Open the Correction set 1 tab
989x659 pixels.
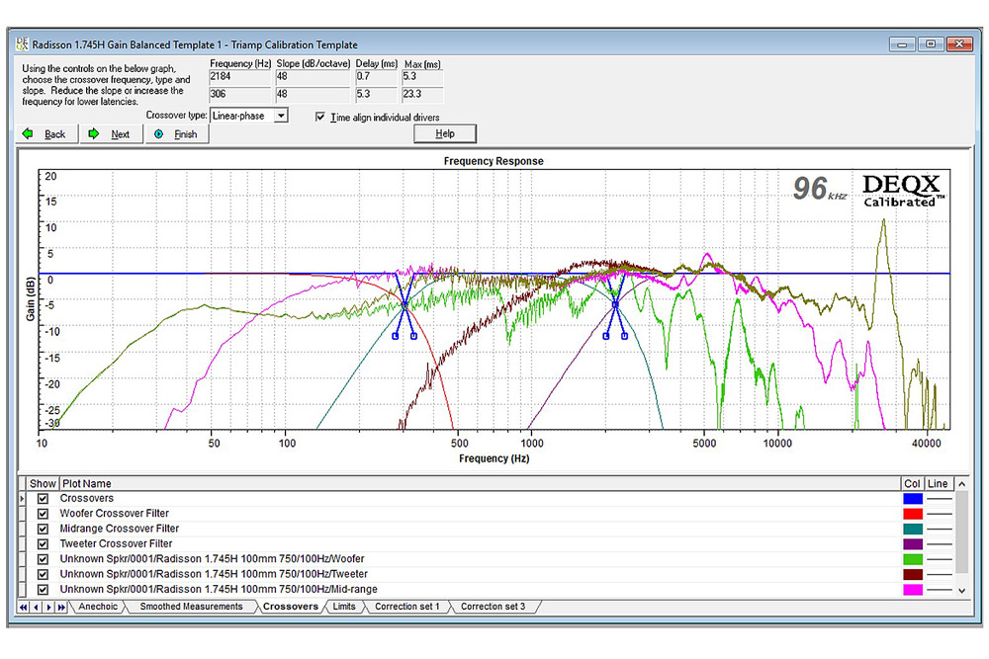406,607
